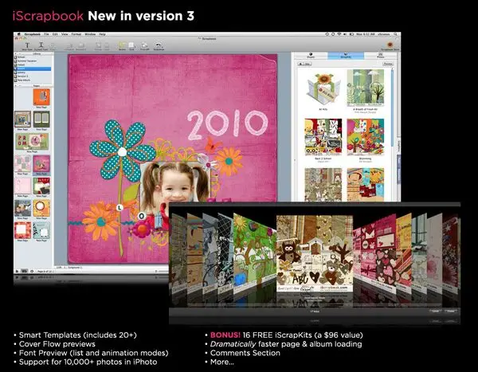Select the red polka-dot frame page thumbnail
This screenshot has height=372, width=478.
(23, 230)
